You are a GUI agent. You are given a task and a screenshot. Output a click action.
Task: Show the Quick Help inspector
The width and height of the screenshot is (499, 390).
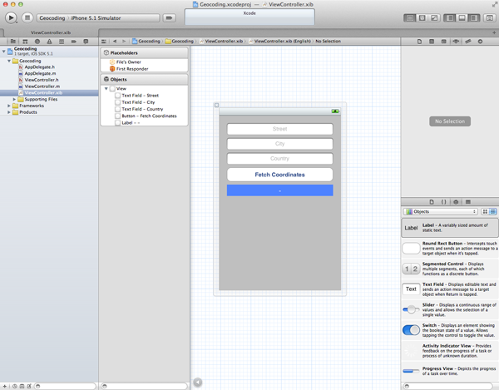[432, 42]
